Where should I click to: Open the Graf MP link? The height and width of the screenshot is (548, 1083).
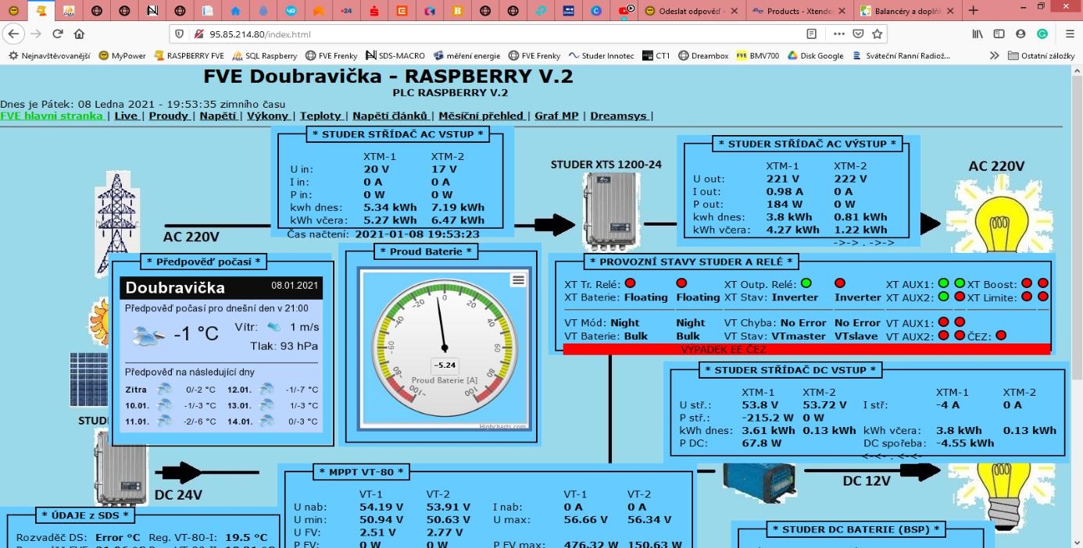point(556,116)
